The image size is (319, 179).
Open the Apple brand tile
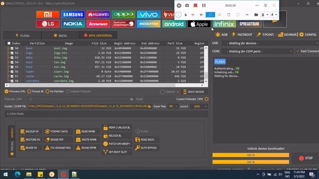pos(199,24)
